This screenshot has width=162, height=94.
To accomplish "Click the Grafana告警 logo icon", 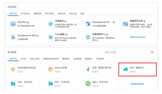I will pyautogui.click(x=50, y=69).
